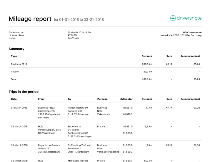Click the 'Odometer' column header
Image resolution: width=210 pixels, height=162 pixels.
point(126,99)
